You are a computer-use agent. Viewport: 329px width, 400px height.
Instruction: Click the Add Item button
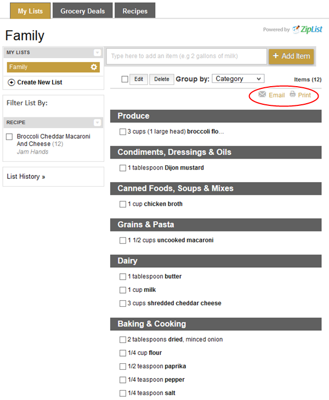[291, 56]
